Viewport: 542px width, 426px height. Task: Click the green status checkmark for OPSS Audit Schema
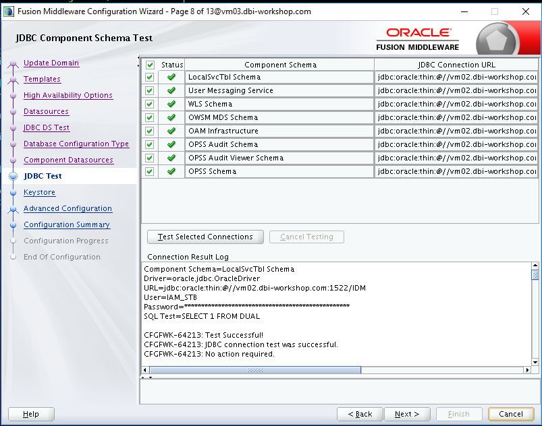coord(171,144)
